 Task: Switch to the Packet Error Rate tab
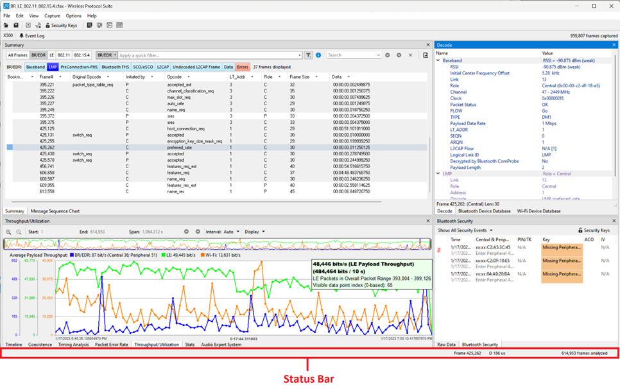pos(112,345)
